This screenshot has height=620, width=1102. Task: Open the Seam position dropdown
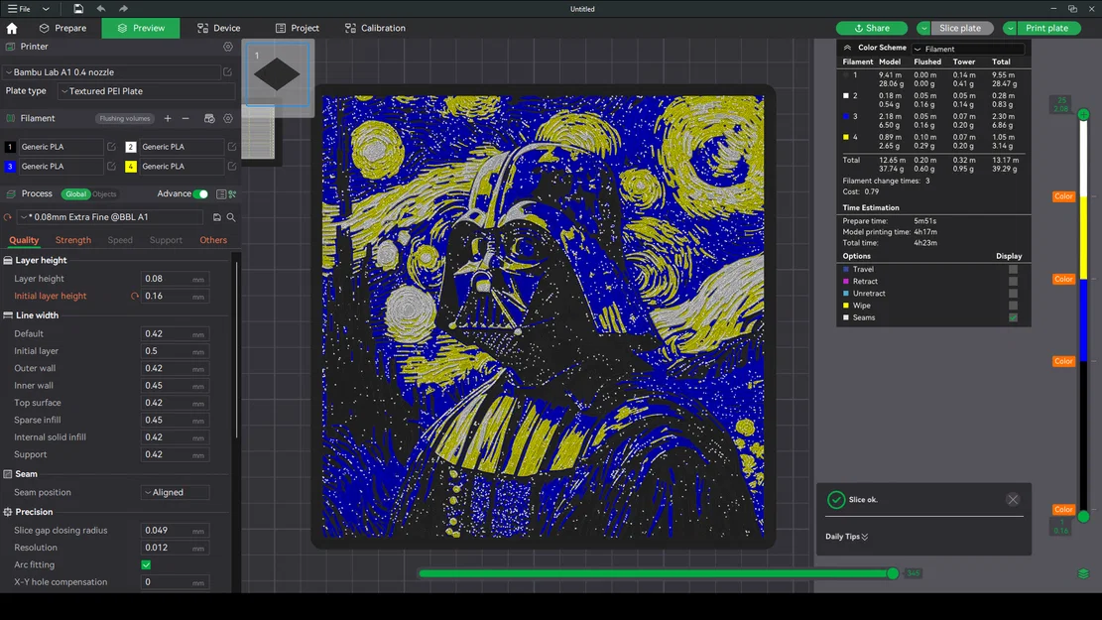[175, 493]
